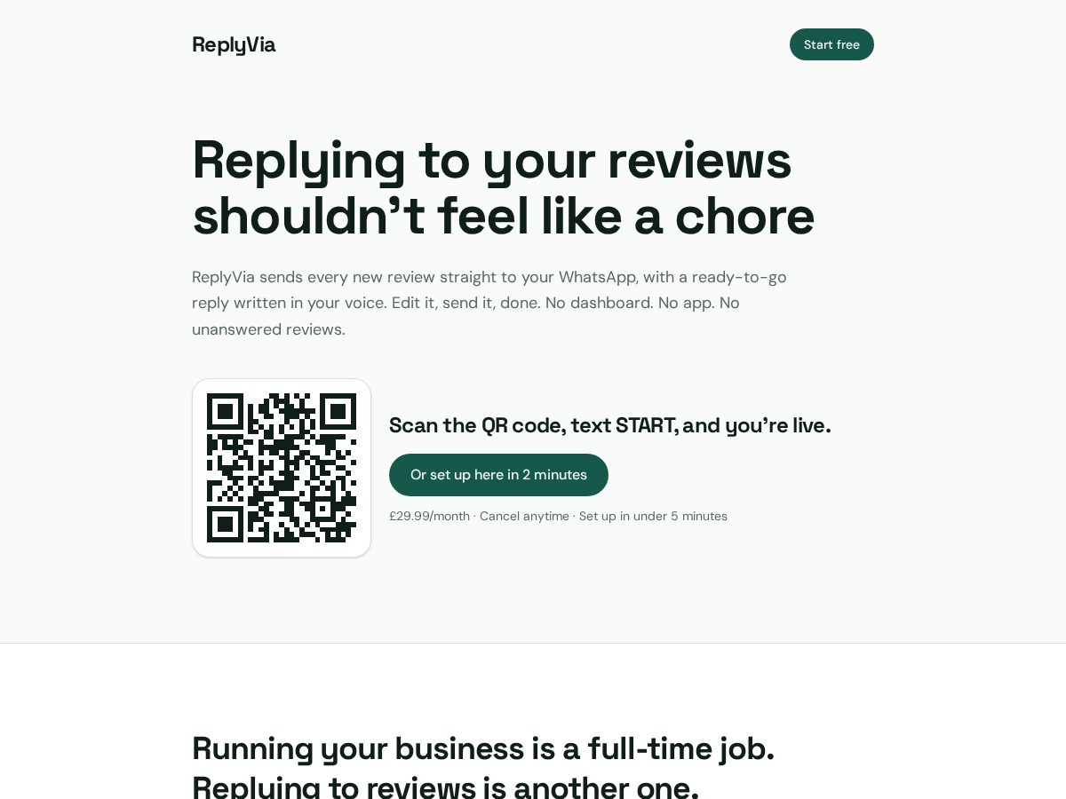This screenshot has width=1066, height=799.
Task: Click the Running your business heading
Action: 483,767
